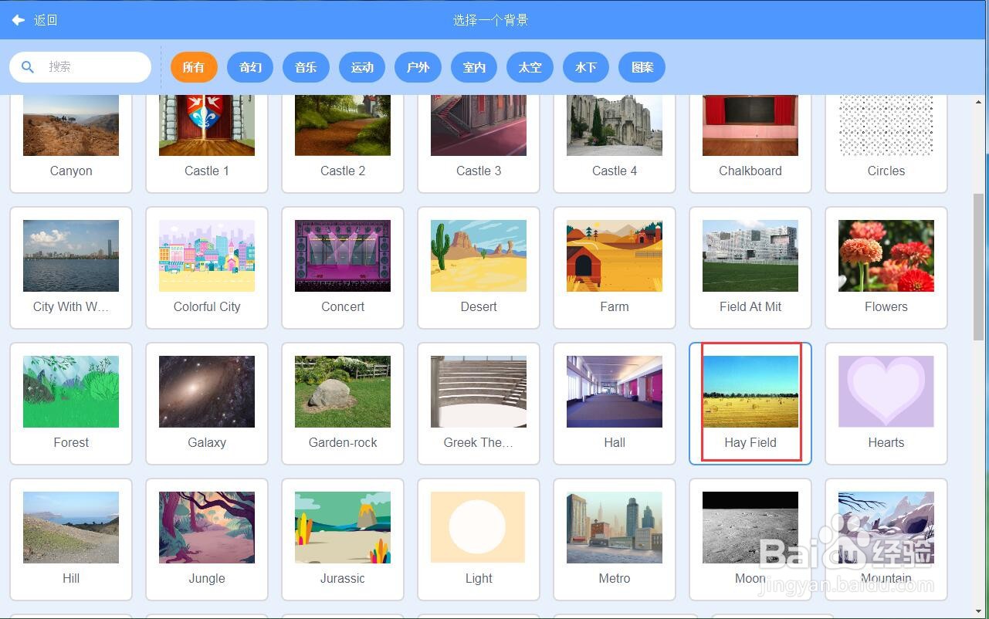Open the Light backdrop

(479, 540)
